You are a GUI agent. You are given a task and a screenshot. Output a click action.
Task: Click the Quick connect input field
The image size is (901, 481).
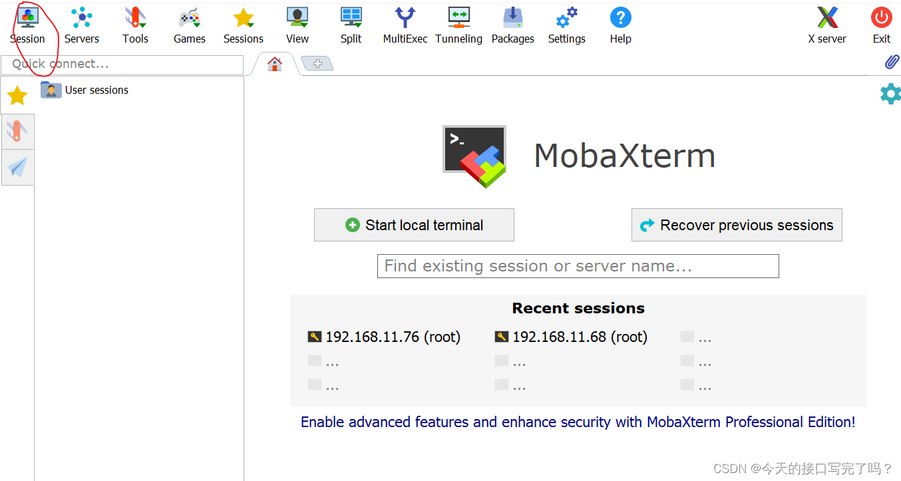(x=122, y=64)
